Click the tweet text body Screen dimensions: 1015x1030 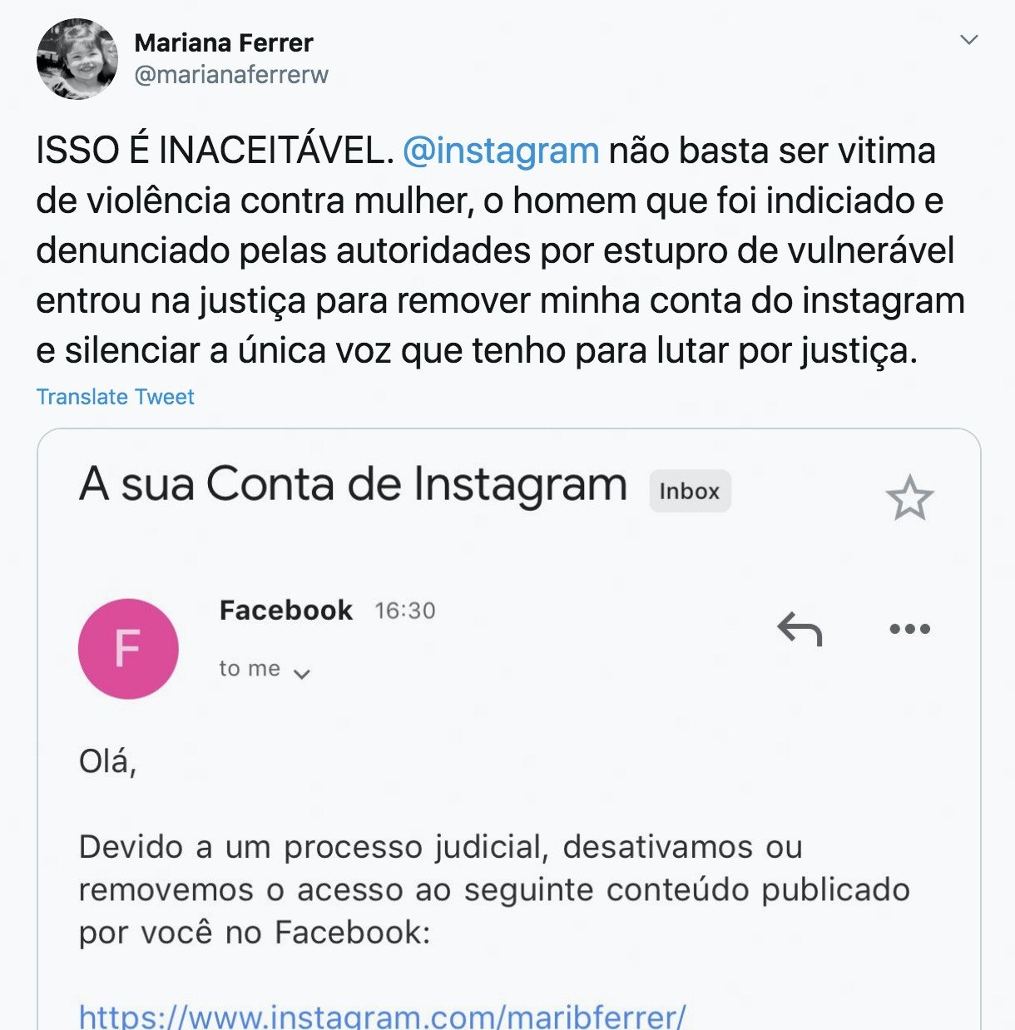[x=500, y=250]
